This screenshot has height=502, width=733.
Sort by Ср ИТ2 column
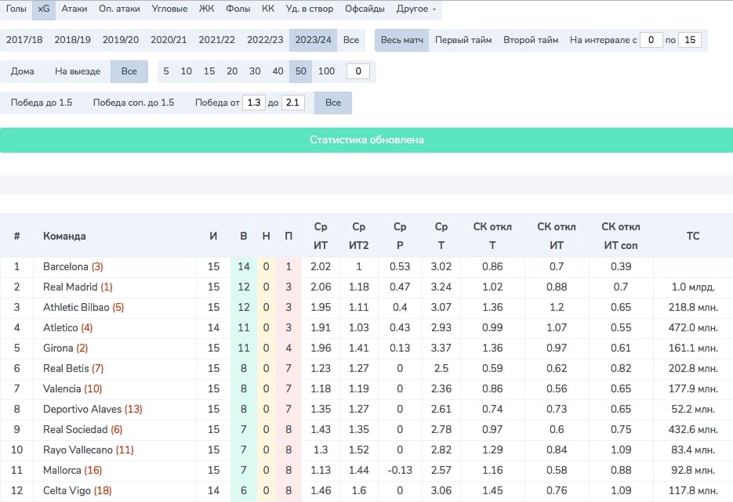point(358,236)
